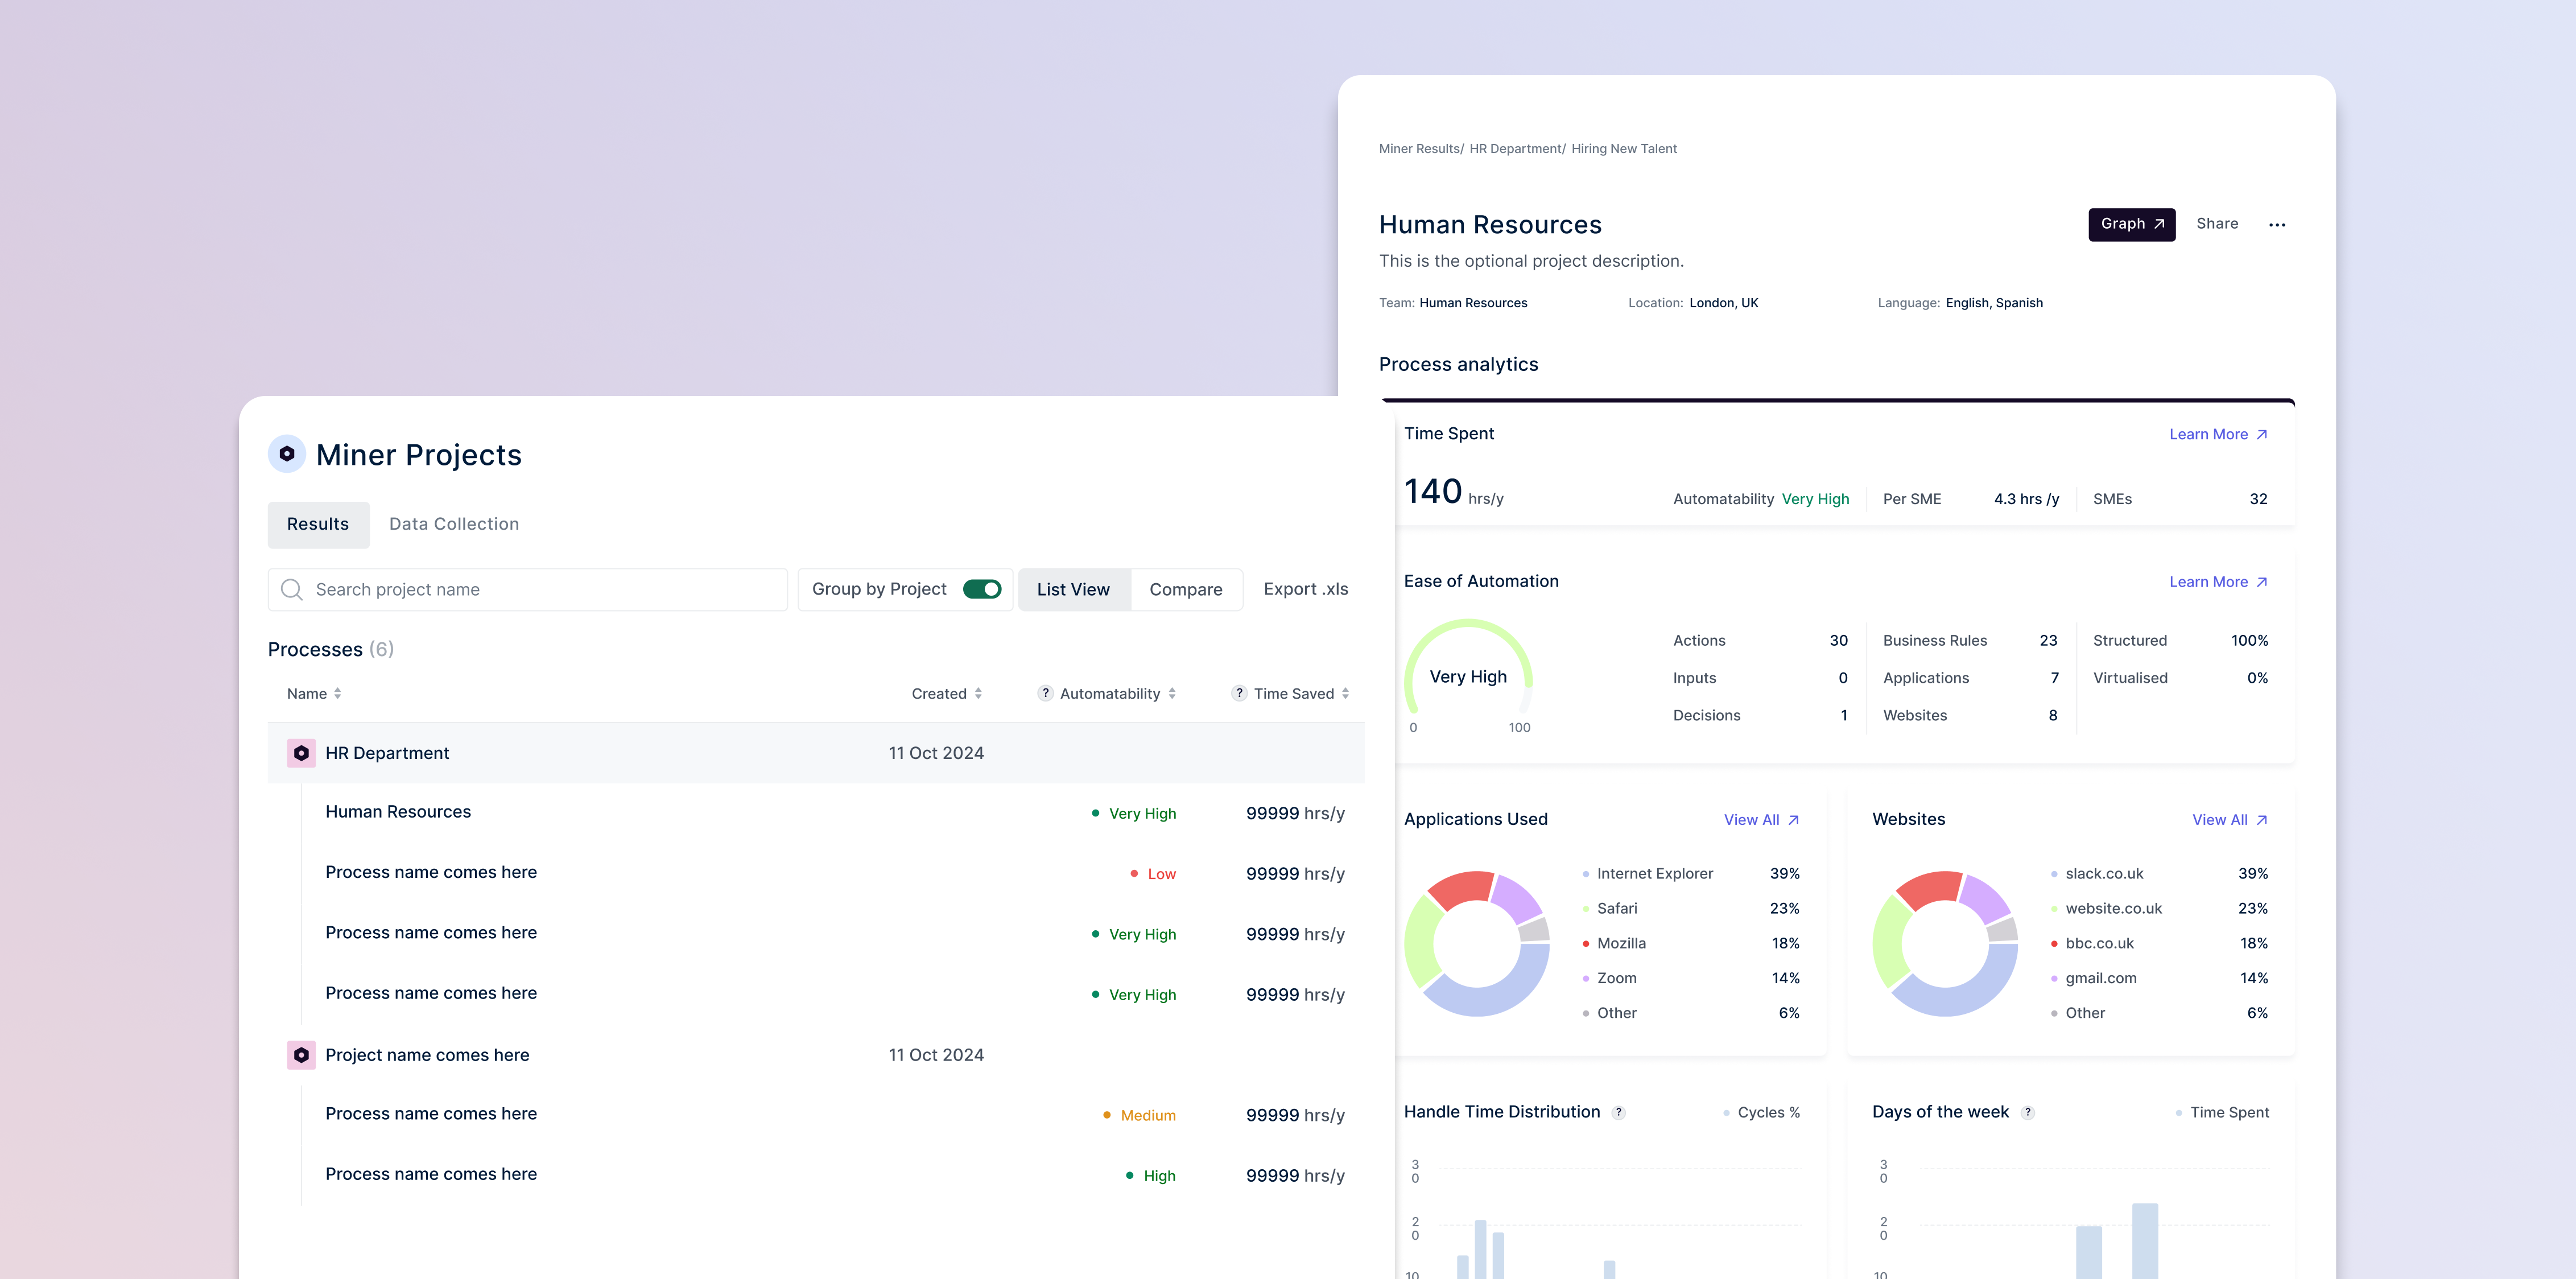
Task: Click the 'Safari' application legend entry
Action: tap(1617, 909)
